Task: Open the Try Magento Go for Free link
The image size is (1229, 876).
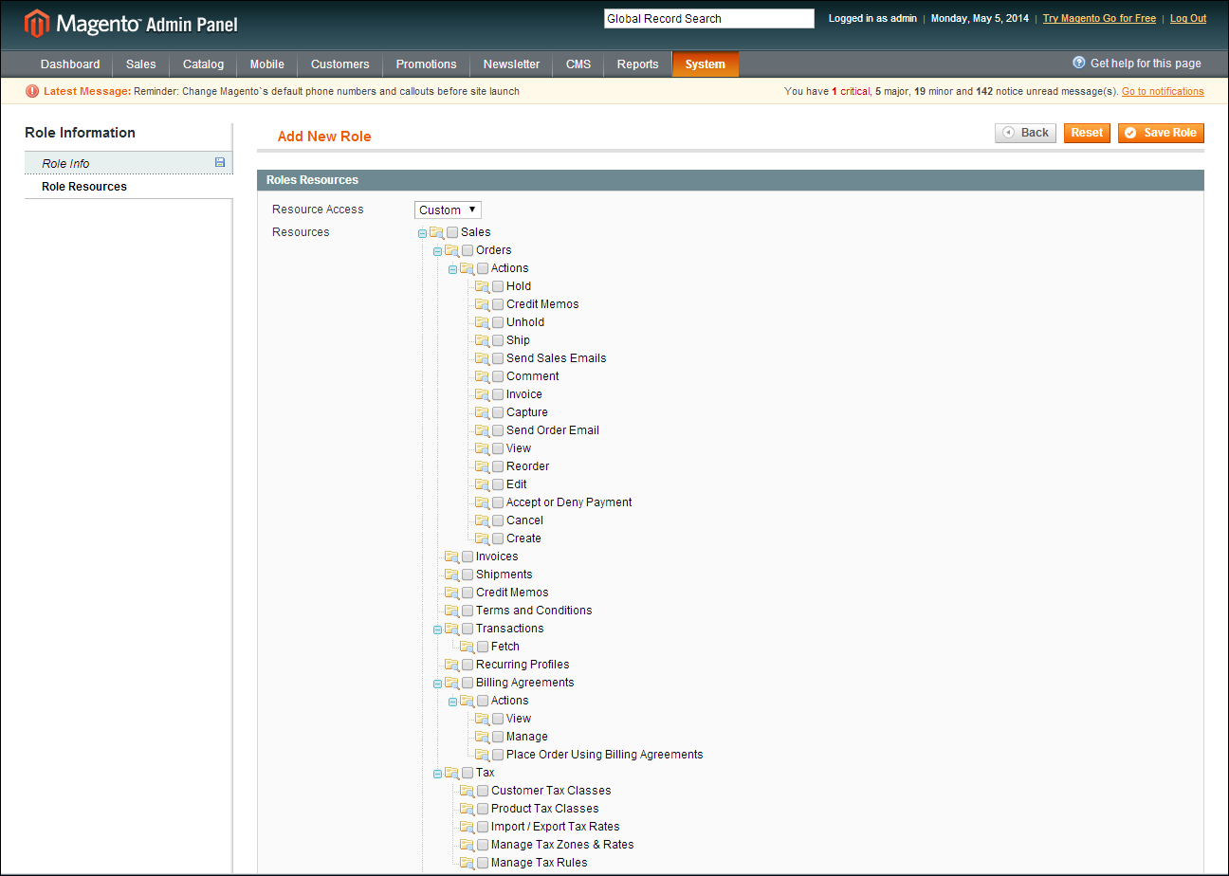Action: click(x=1099, y=18)
